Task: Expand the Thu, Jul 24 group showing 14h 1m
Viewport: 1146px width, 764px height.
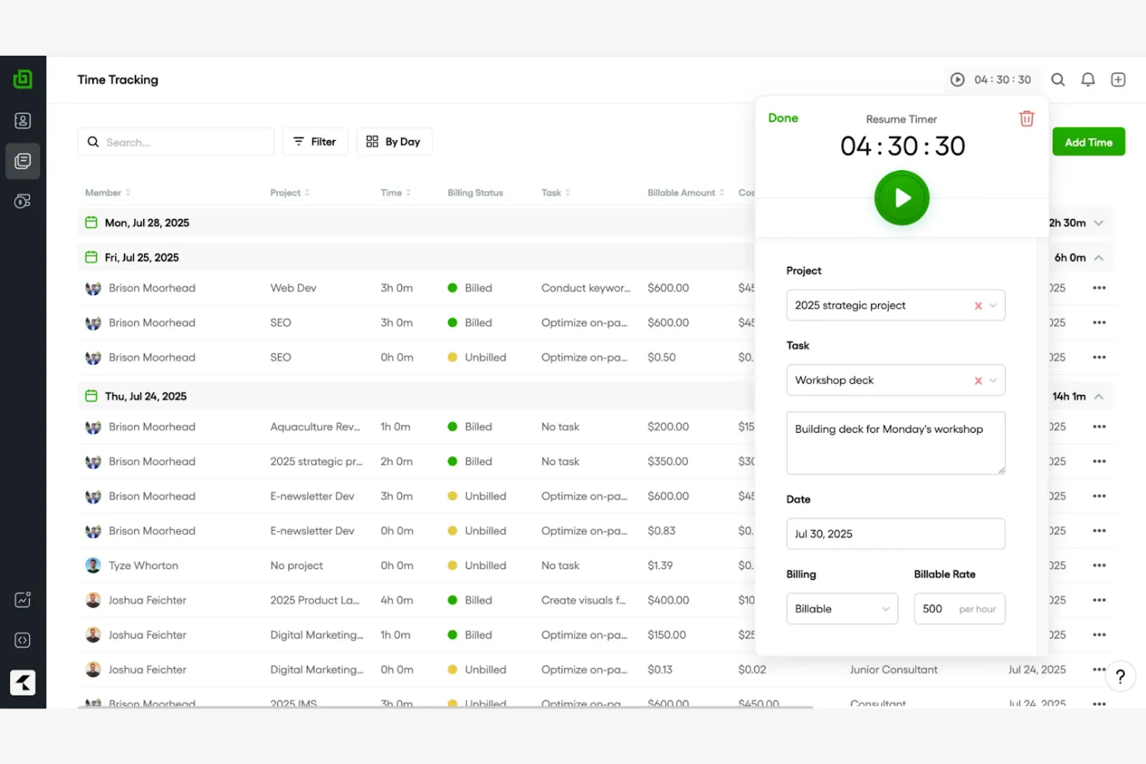Action: coord(1099,396)
